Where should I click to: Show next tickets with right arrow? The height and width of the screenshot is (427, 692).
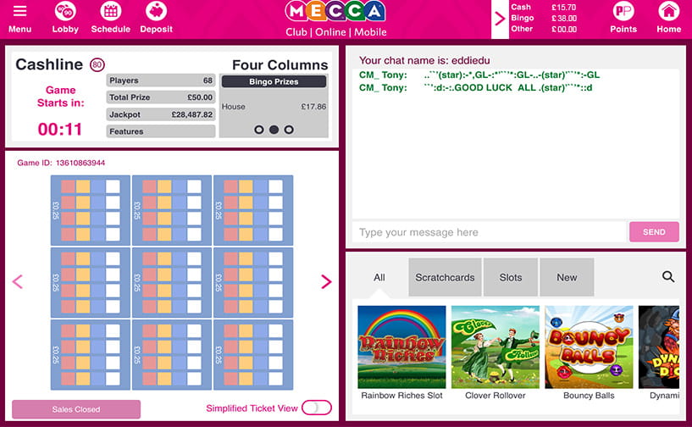coord(326,282)
